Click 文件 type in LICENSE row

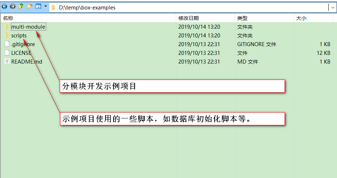pyautogui.click(x=242, y=53)
